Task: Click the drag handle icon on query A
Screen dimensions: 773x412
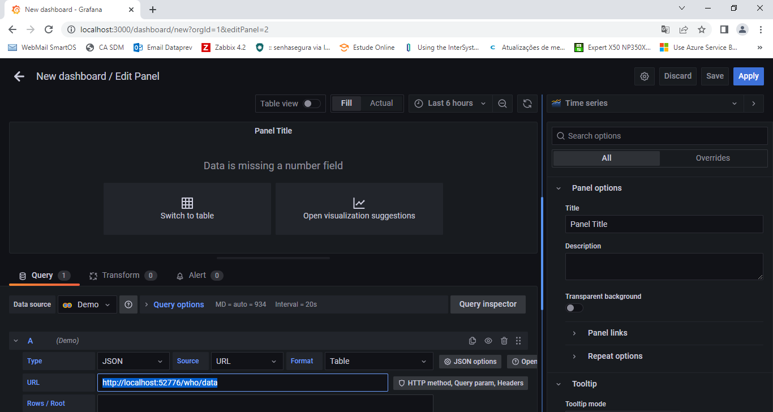Action: (x=518, y=341)
